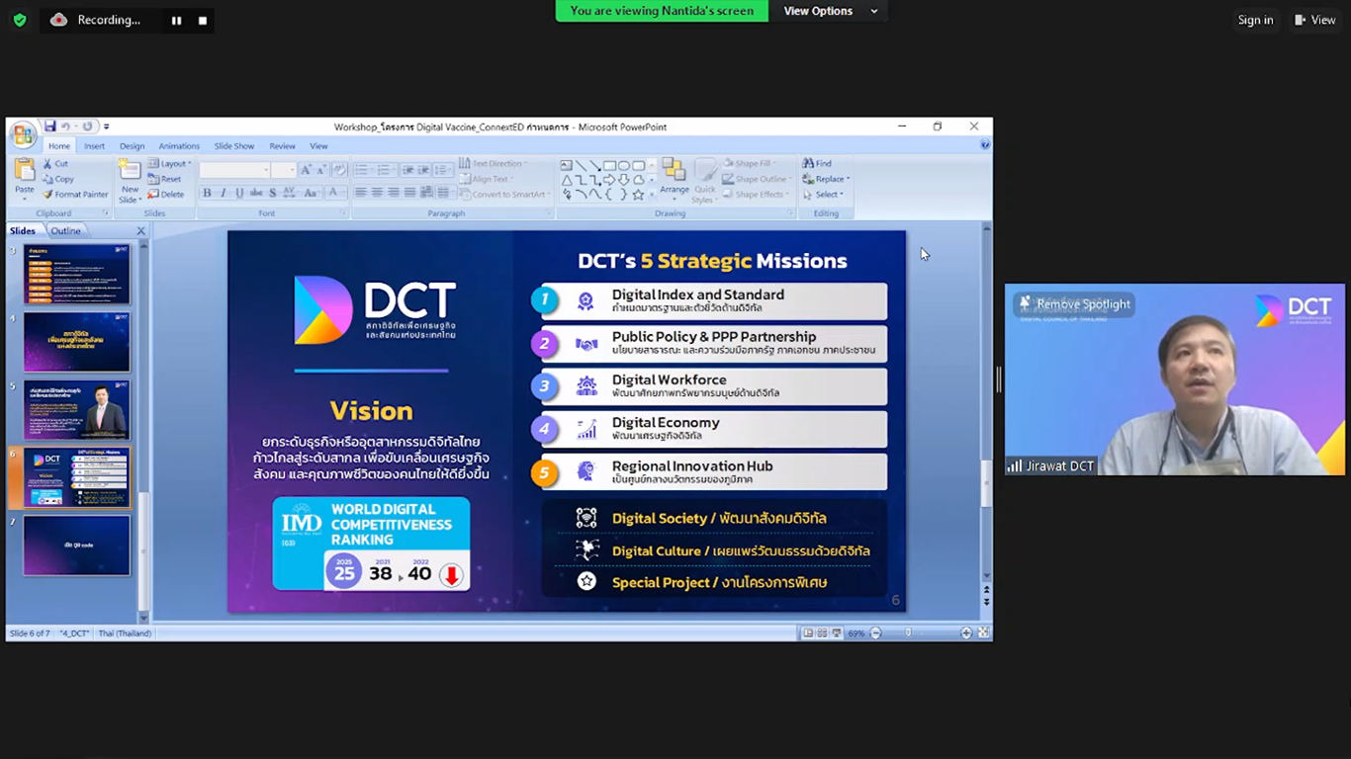This screenshot has height=759, width=1351.
Task: Select the rectangle shape in Drawing gallery
Action: pyautogui.click(x=610, y=166)
